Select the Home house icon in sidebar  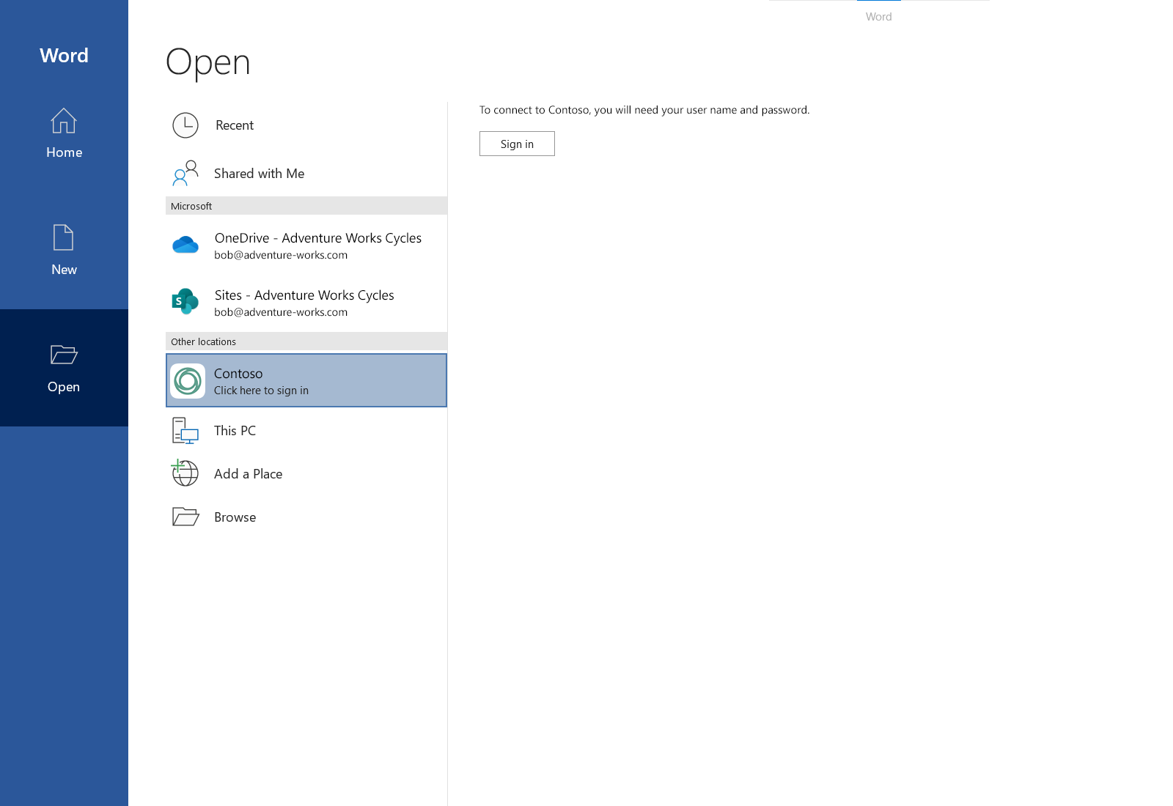[x=63, y=122]
